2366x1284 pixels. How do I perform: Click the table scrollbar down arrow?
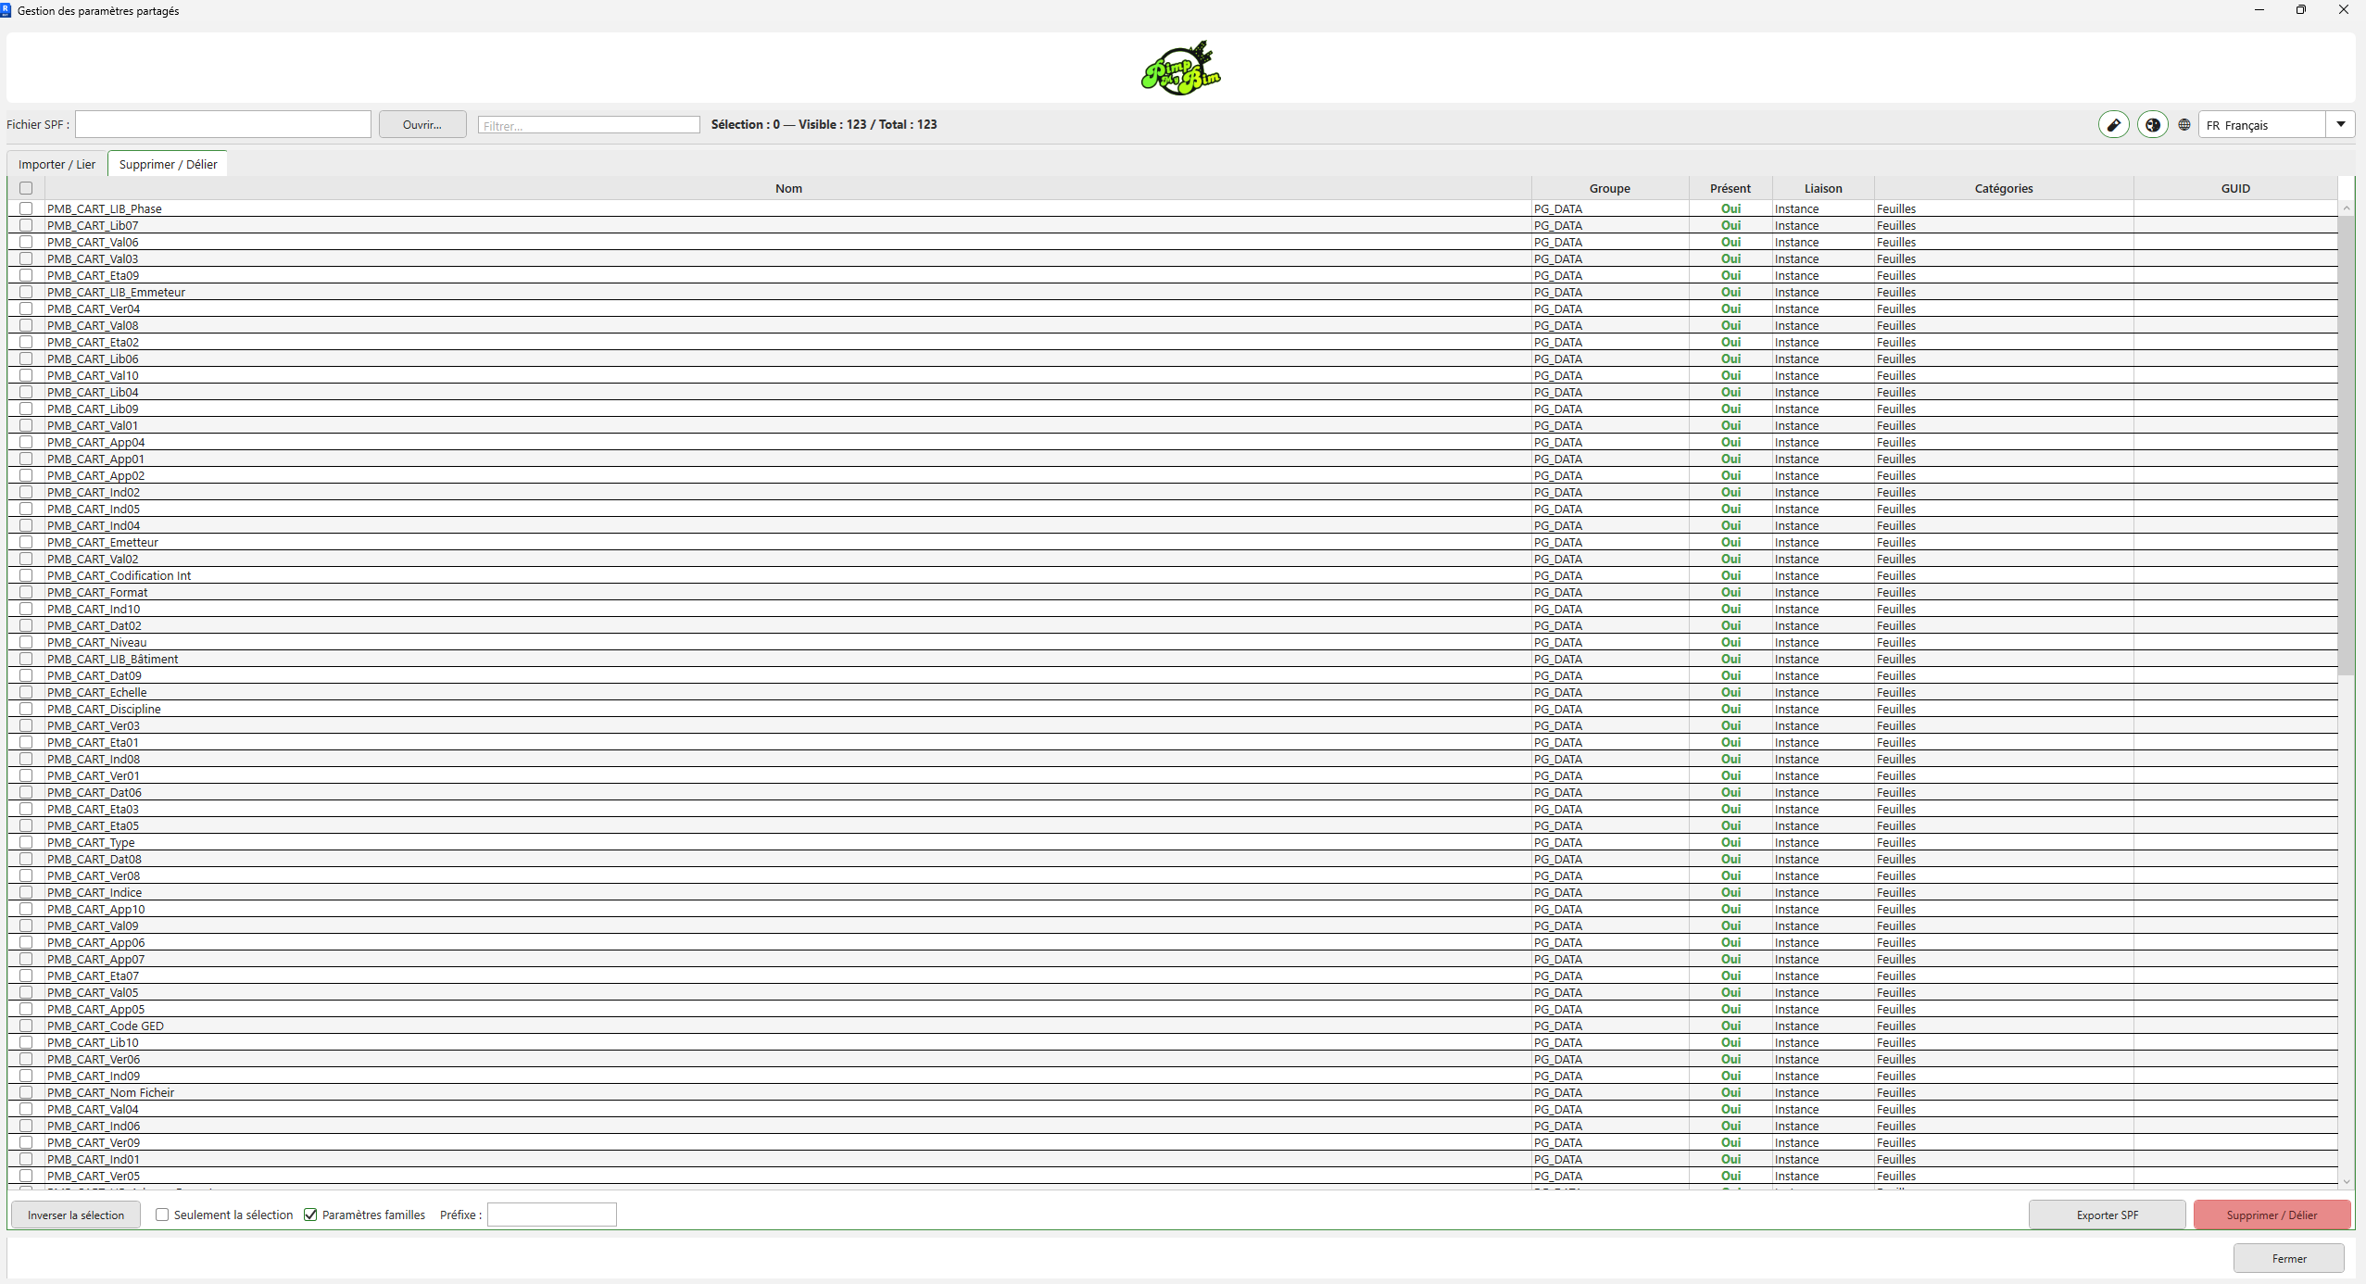(2347, 1181)
